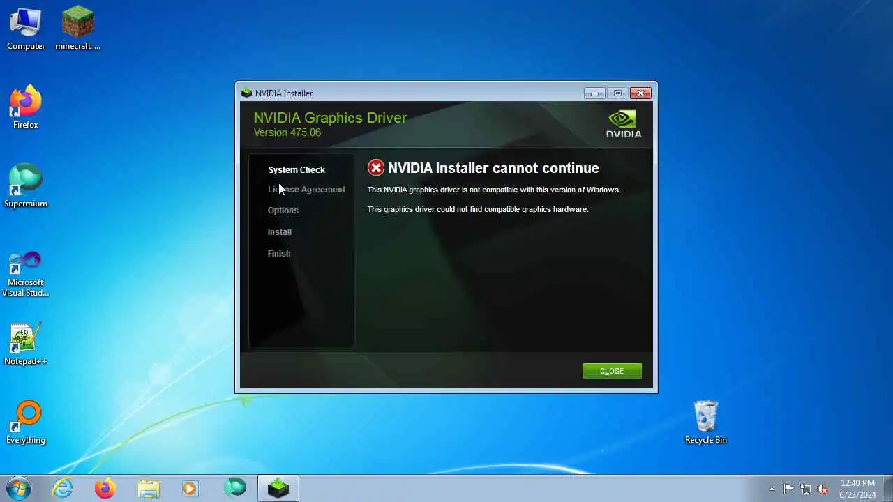
Task: Open the Computer desktop icon
Action: 26,28
